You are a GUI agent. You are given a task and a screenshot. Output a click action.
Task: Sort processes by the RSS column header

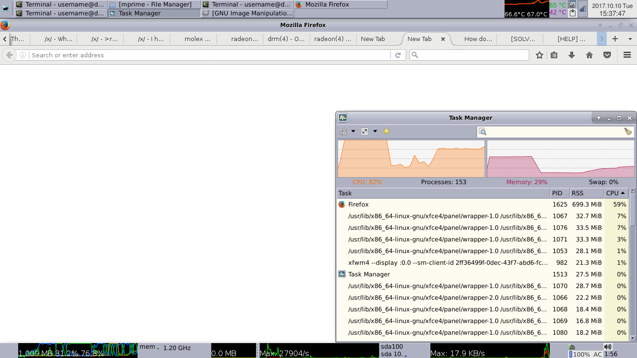(x=586, y=193)
